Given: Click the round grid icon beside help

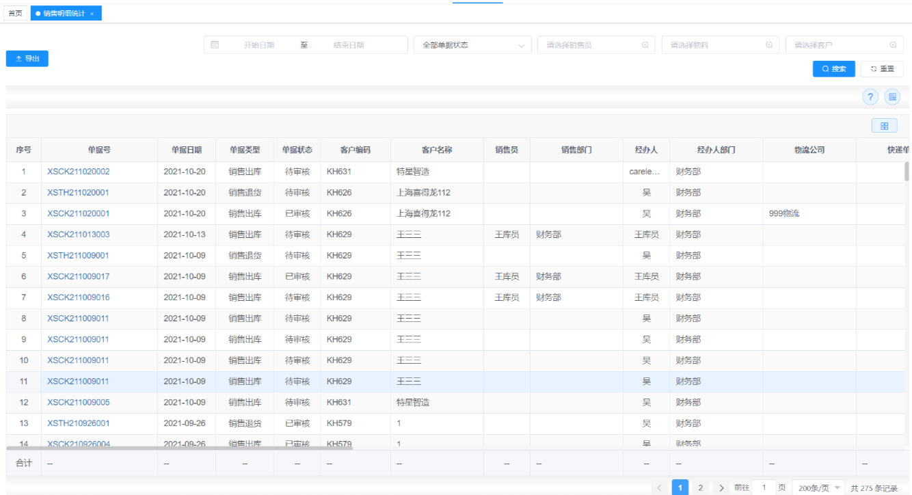Looking at the screenshot, I should (892, 97).
